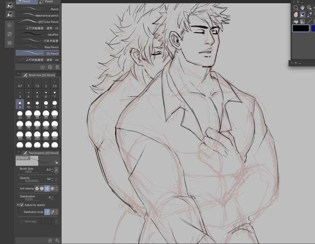Adjust Brush Size with its stepper arrows
The image size is (315, 244).
(x=52, y=170)
